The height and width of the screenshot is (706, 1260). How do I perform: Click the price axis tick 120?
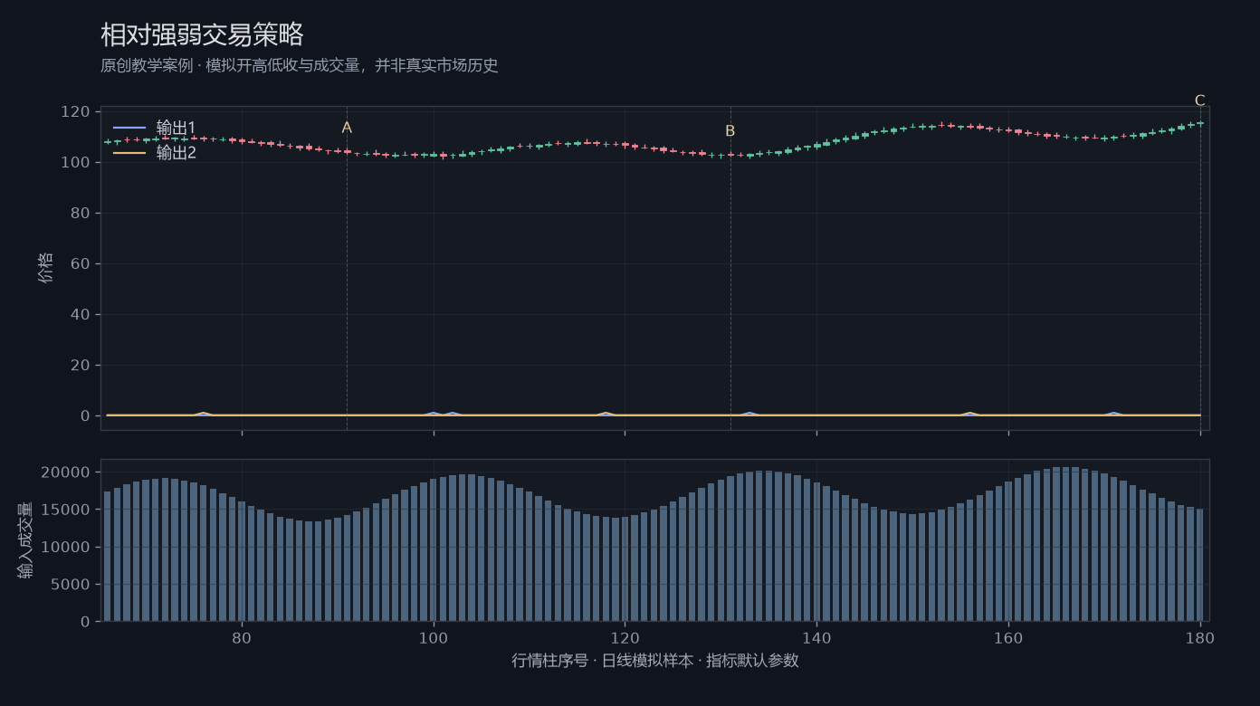pyautogui.click(x=75, y=112)
